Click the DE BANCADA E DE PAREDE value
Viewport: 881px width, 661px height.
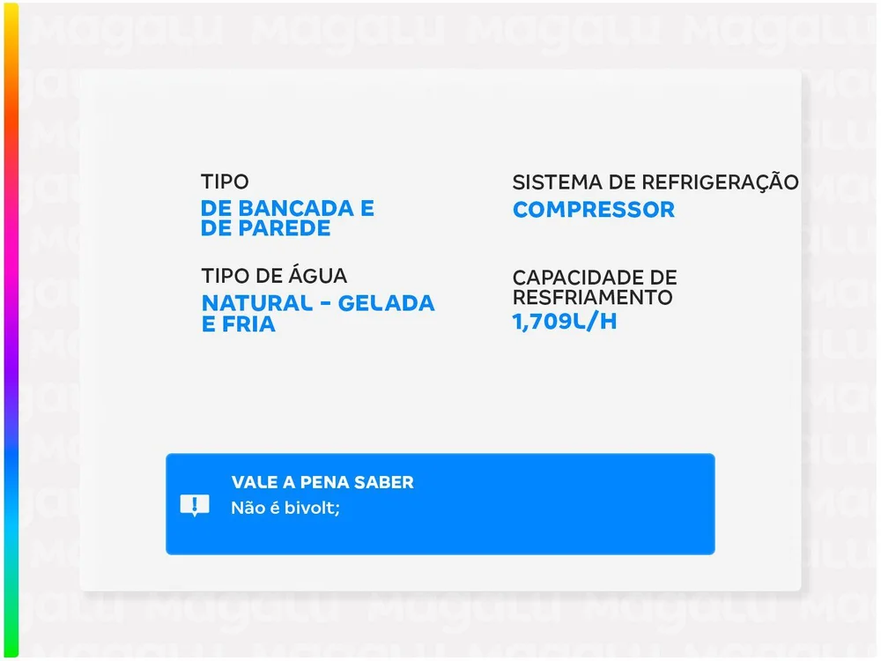[287, 219]
